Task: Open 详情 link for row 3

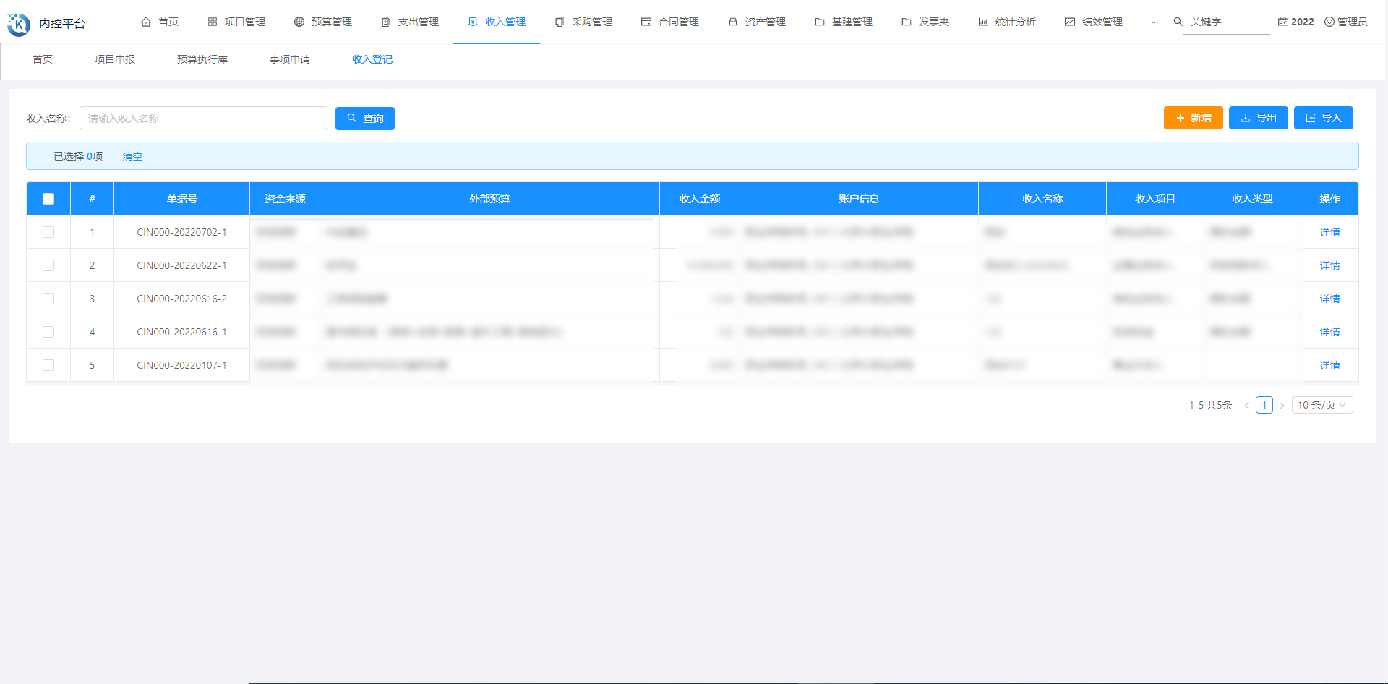Action: coord(1329,299)
